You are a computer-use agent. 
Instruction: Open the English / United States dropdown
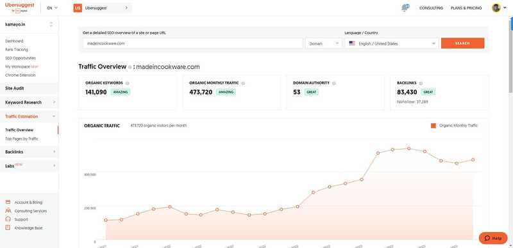tap(392, 43)
